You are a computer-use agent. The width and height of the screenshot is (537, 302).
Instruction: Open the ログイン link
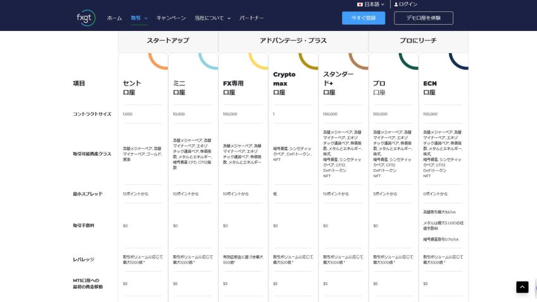408,4
